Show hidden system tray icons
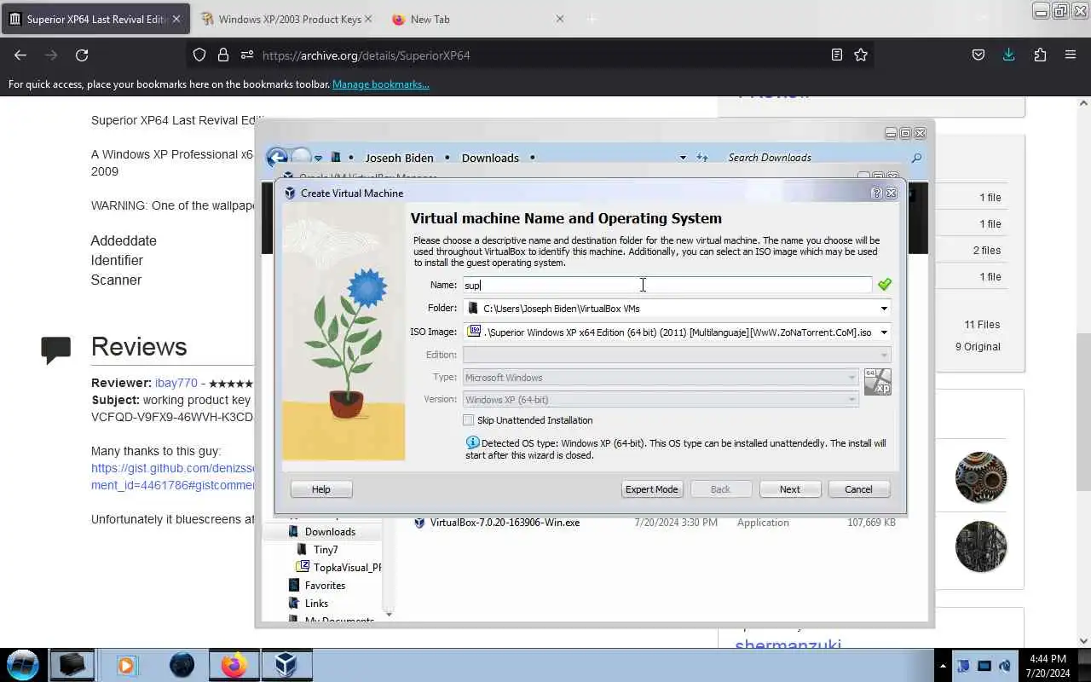This screenshot has height=682, width=1091. click(943, 666)
